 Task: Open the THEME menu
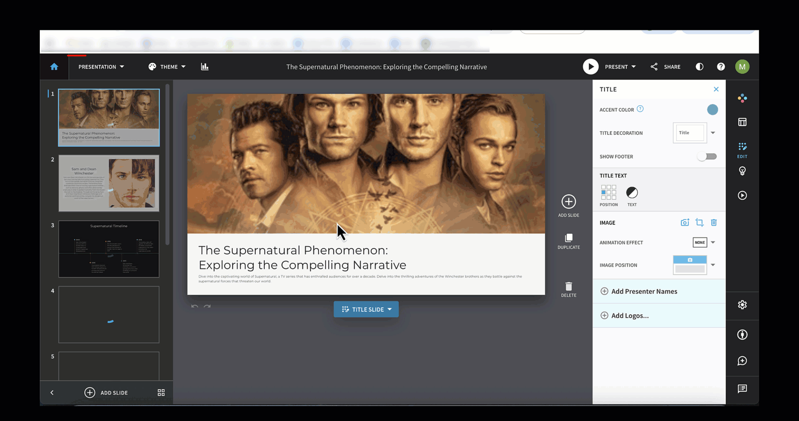[167, 67]
